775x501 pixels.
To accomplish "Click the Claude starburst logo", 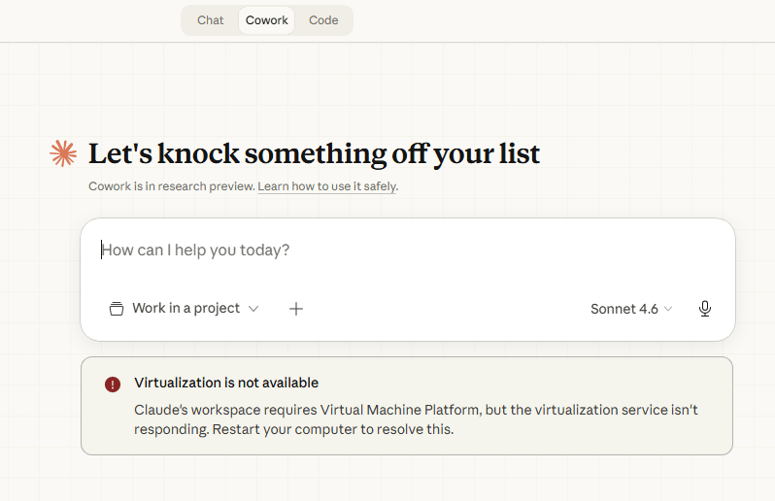I will (63, 153).
